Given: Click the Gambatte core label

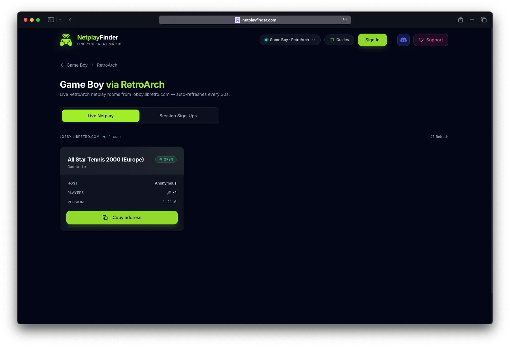Looking at the screenshot, I should [x=77, y=167].
